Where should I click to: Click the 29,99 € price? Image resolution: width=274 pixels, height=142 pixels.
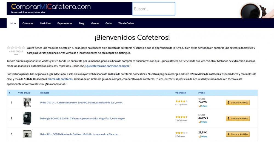pos(202,132)
